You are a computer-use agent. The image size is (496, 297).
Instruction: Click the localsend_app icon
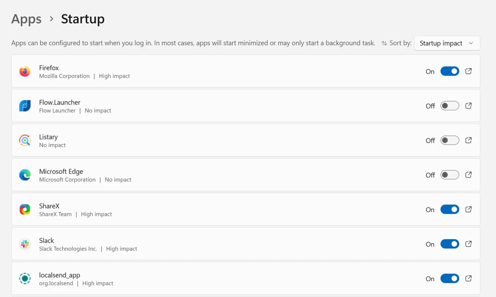click(x=25, y=278)
